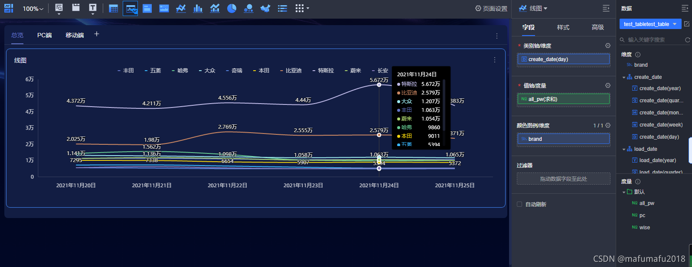
Task: Open 页面设置 page settings
Action: (x=491, y=8)
